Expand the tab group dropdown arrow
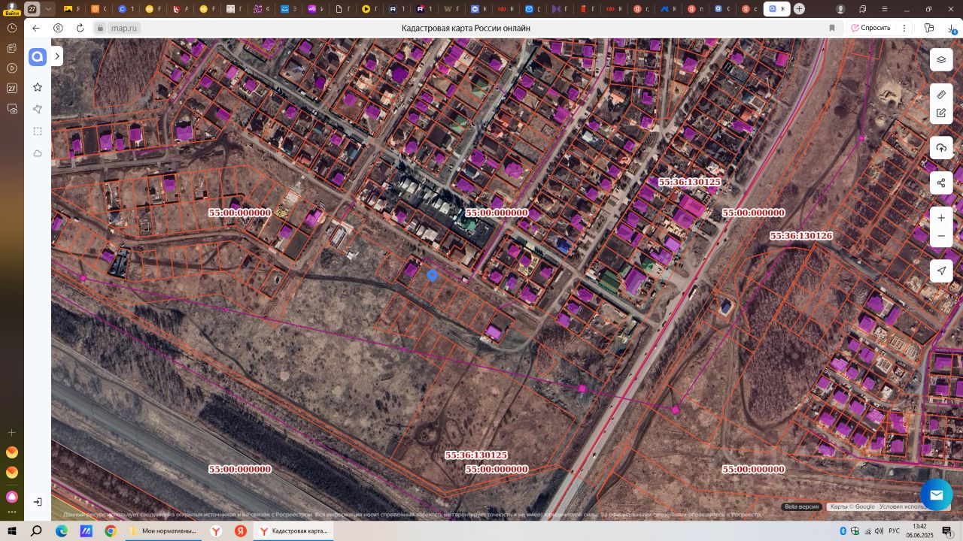Image resolution: width=963 pixels, height=541 pixels. click(x=49, y=9)
